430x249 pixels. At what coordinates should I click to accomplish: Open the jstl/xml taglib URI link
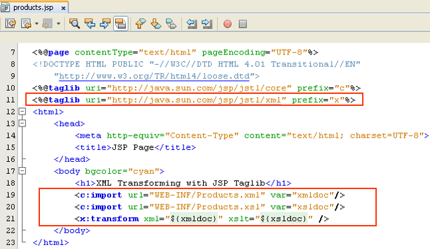click(x=196, y=100)
